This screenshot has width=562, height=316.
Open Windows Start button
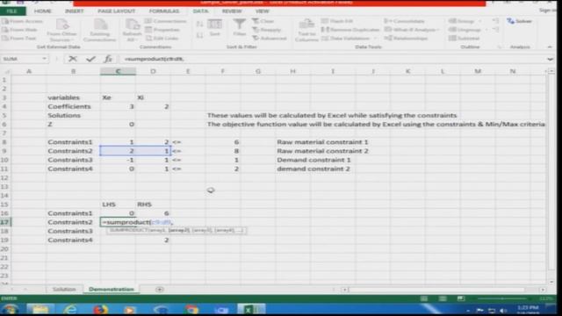pos(11,310)
